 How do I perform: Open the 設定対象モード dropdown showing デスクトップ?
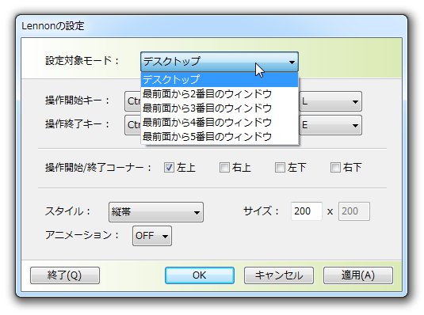tap(220, 62)
